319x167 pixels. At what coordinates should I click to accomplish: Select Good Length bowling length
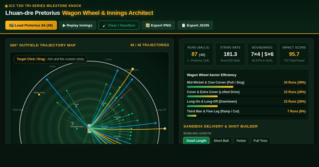point(196,141)
